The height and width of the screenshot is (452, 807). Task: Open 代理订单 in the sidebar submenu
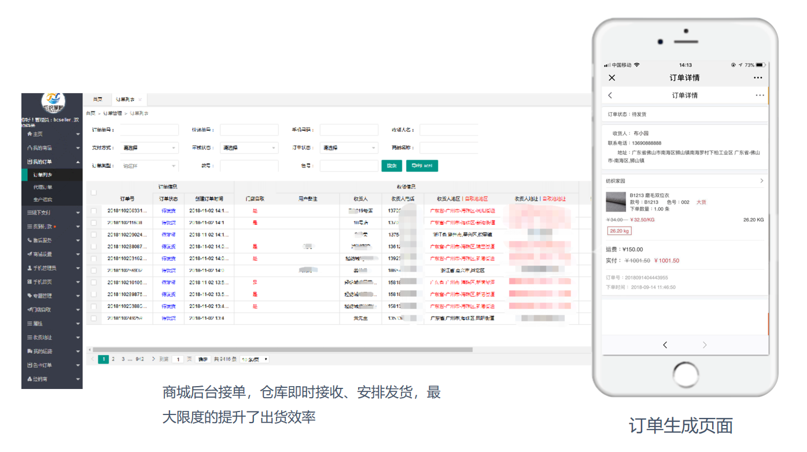click(43, 187)
